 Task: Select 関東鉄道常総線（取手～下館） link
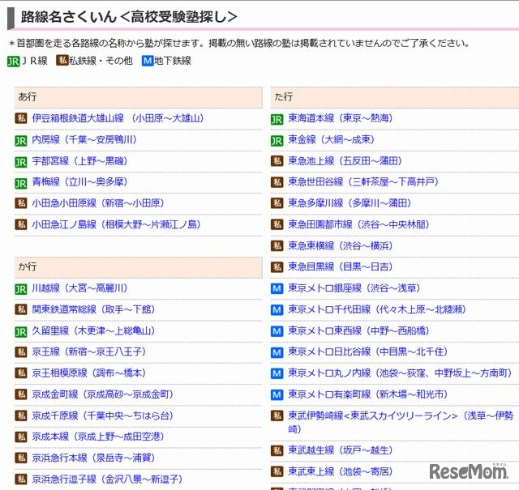click(93, 309)
